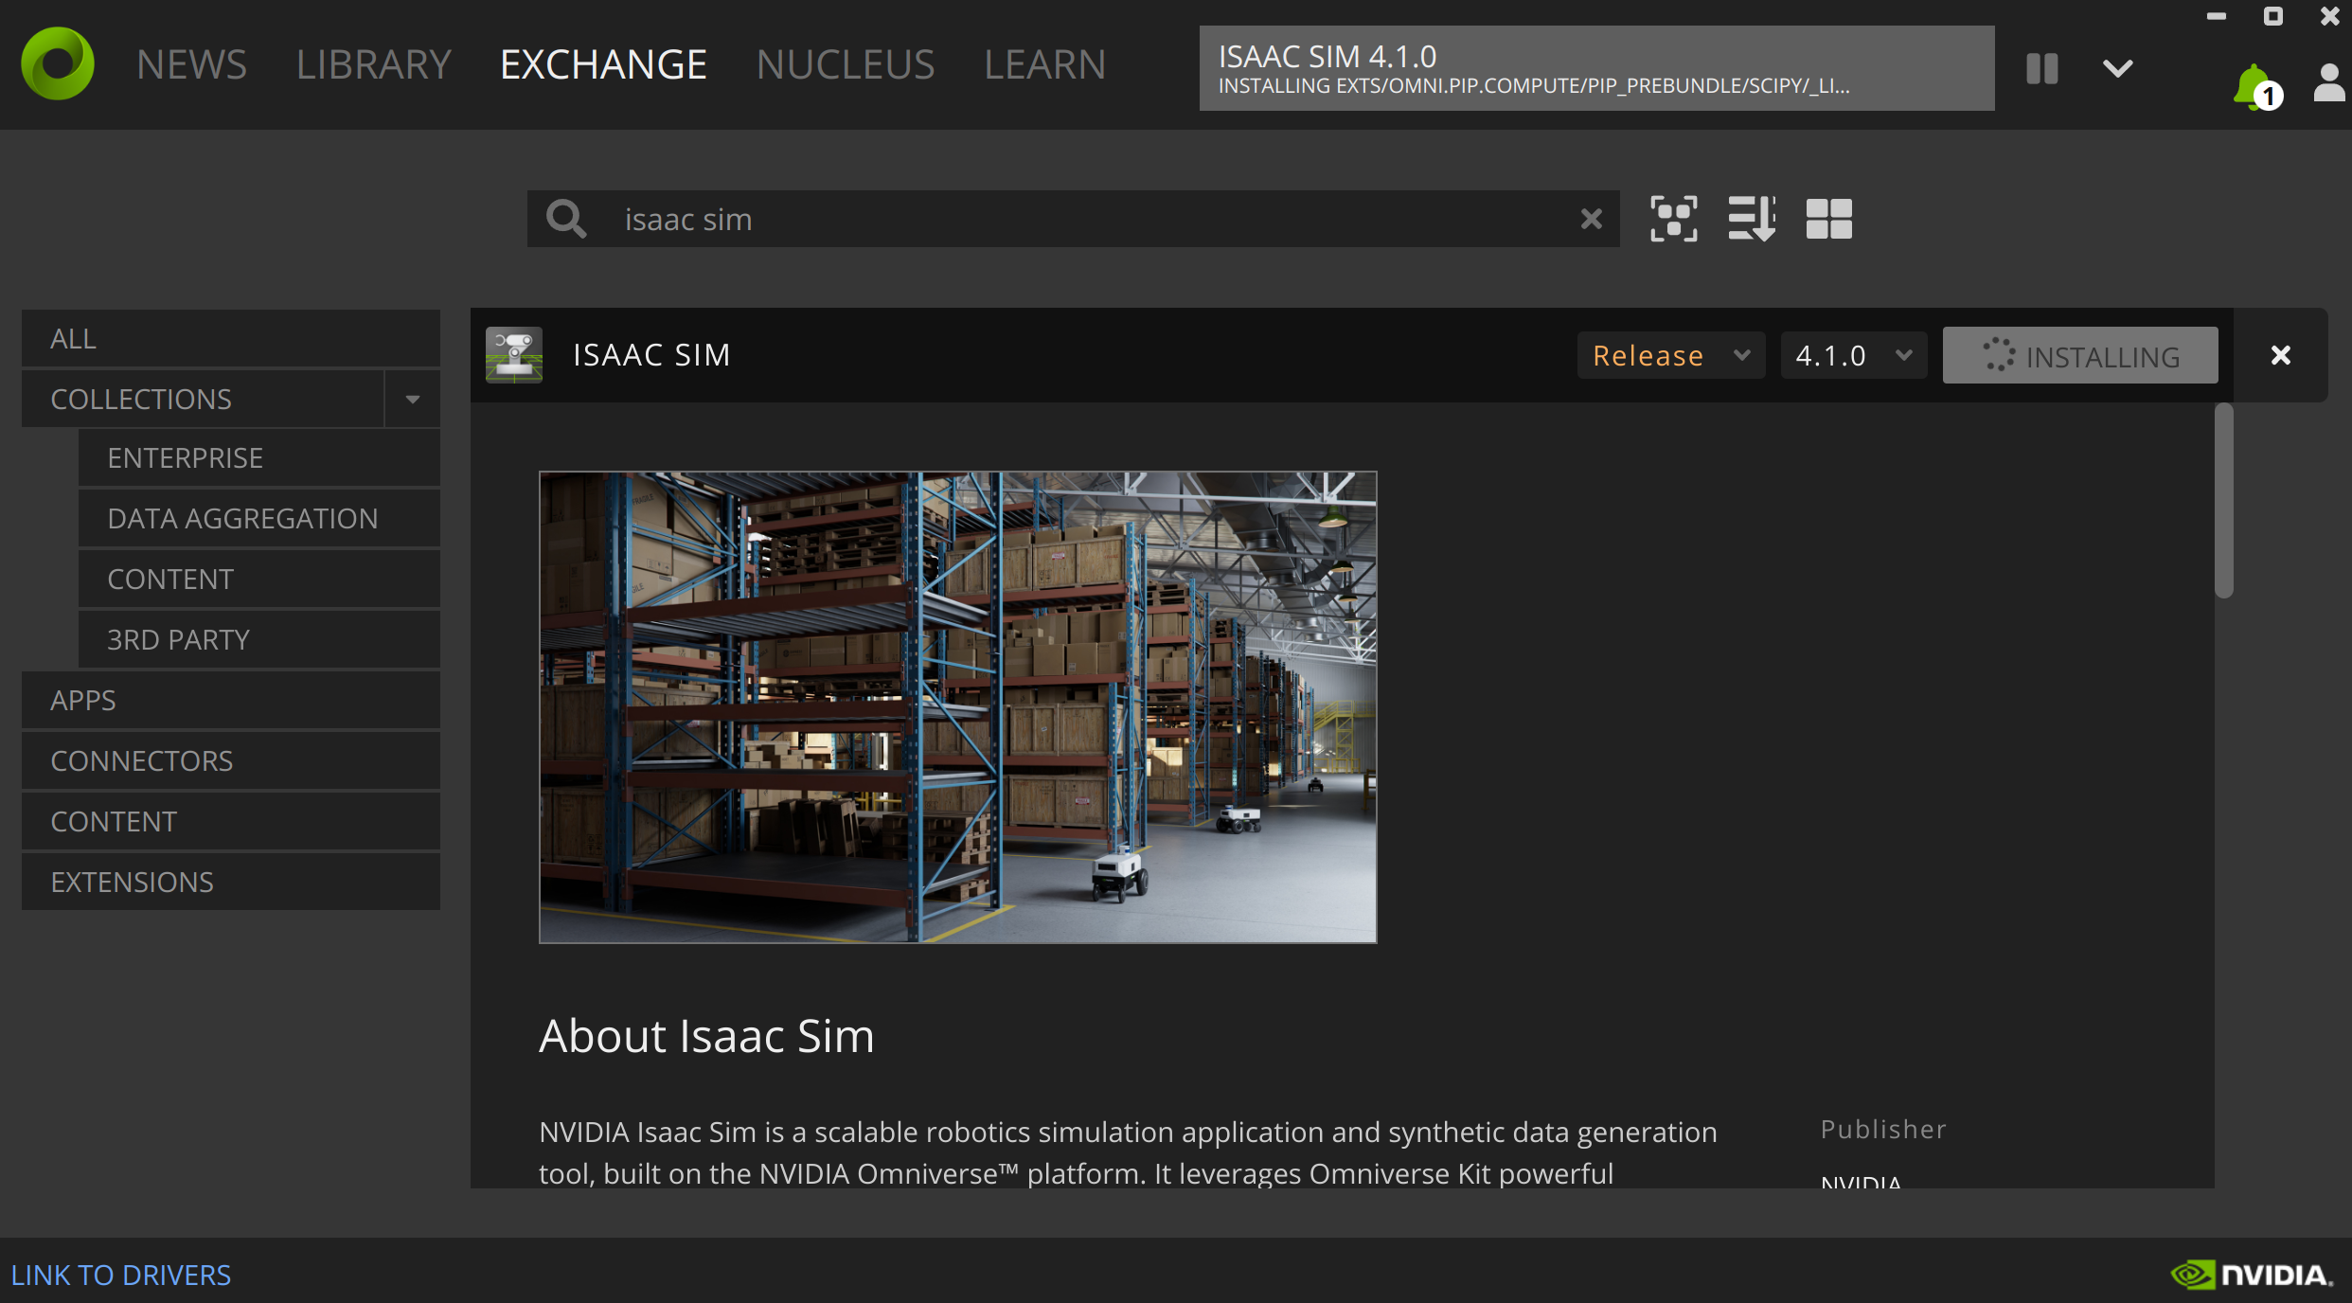
Task: Click the warehouse preview image
Action: click(x=957, y=706)
